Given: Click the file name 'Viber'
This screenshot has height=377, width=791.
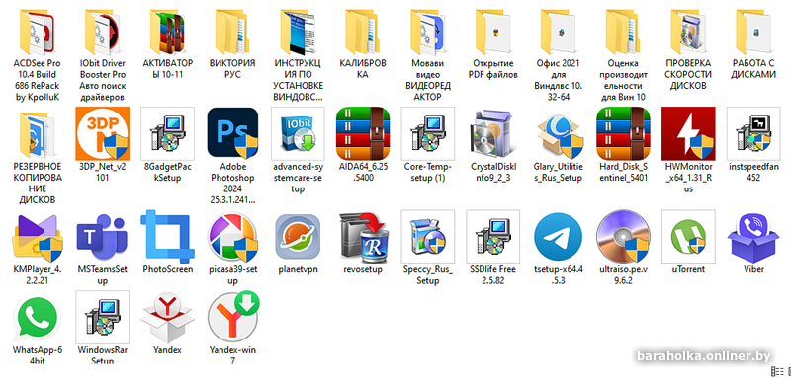Looking at the screenshot, I should [753, 269].
